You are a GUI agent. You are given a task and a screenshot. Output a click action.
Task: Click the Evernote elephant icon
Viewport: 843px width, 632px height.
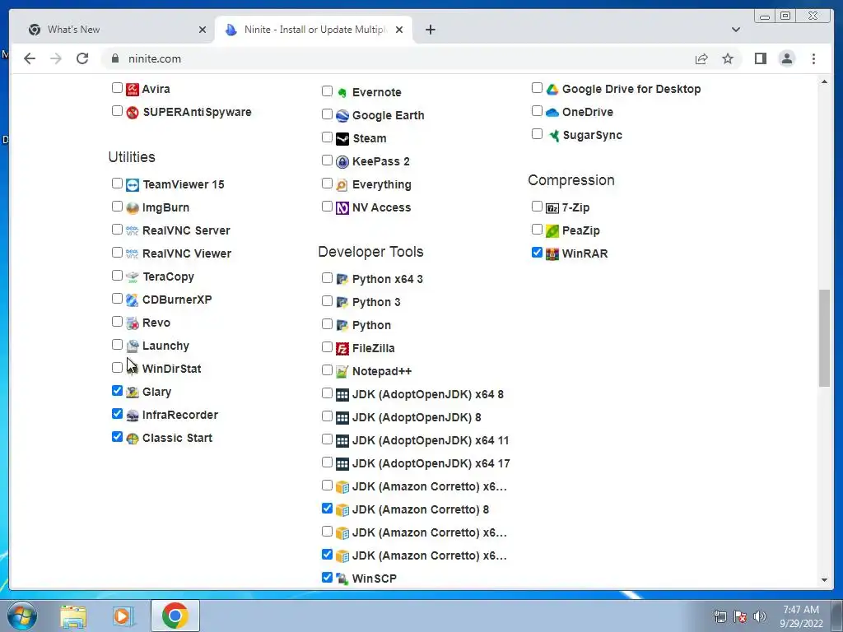coord(342,93)
